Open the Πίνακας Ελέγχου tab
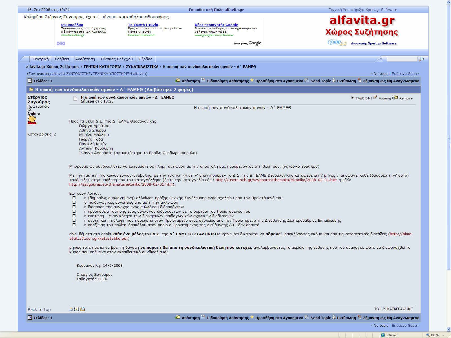Image resolution: width=451 pixels, height=338 pixels. pos(117,59)
